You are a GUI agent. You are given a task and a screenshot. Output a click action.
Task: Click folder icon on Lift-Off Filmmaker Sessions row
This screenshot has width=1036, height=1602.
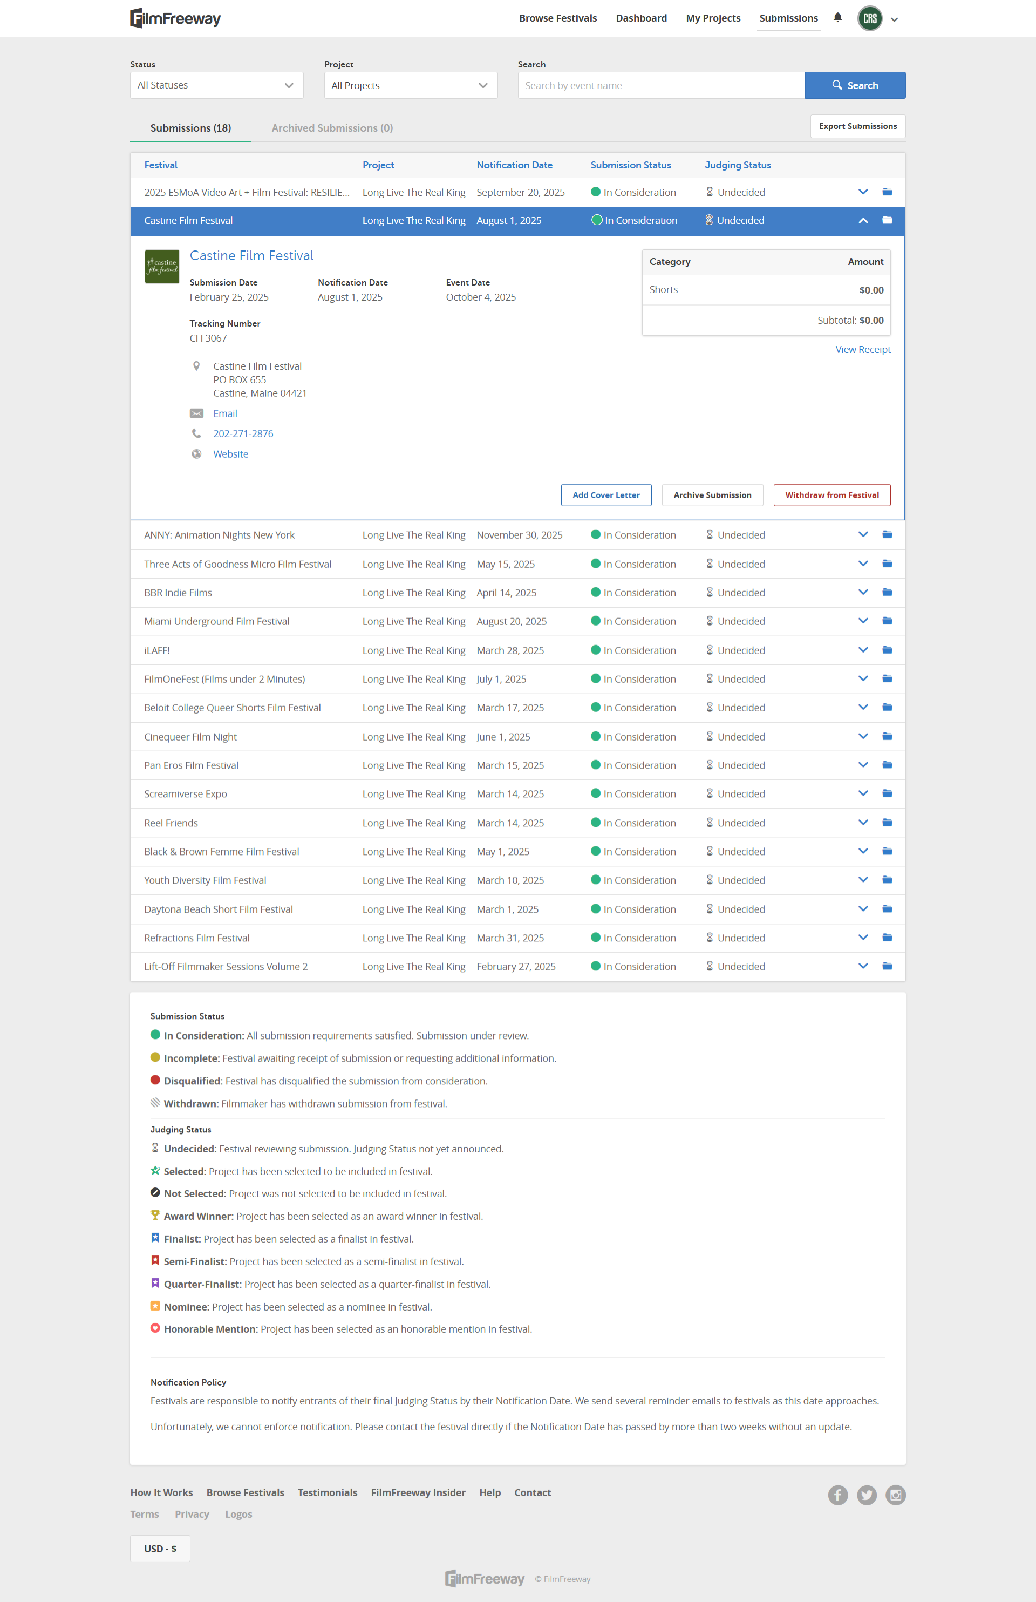(887, 966)
